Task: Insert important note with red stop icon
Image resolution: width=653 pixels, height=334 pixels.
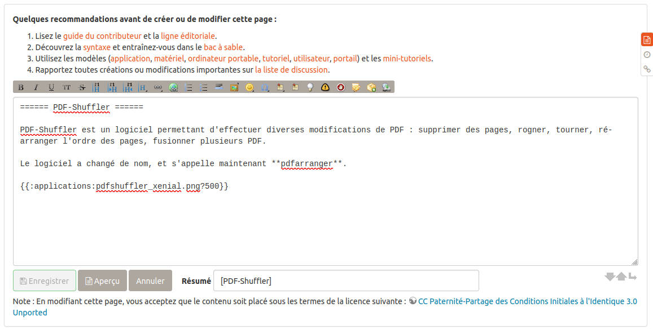Action: point(341,87)
